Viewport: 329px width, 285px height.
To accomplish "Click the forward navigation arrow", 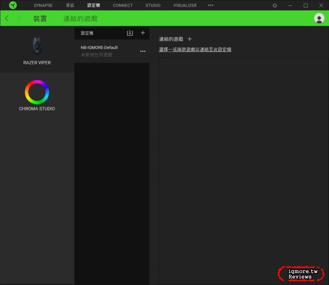I will coord(18,19).
